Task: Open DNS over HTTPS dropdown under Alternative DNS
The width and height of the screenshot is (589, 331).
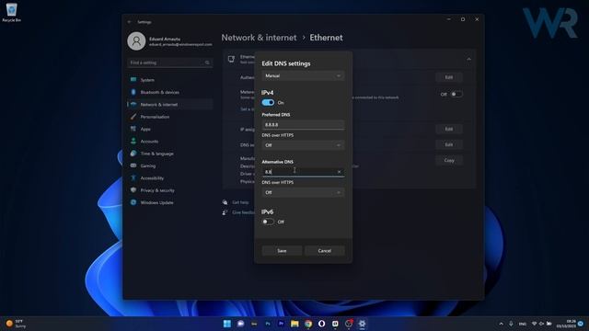Action: (x=303, y=192)
